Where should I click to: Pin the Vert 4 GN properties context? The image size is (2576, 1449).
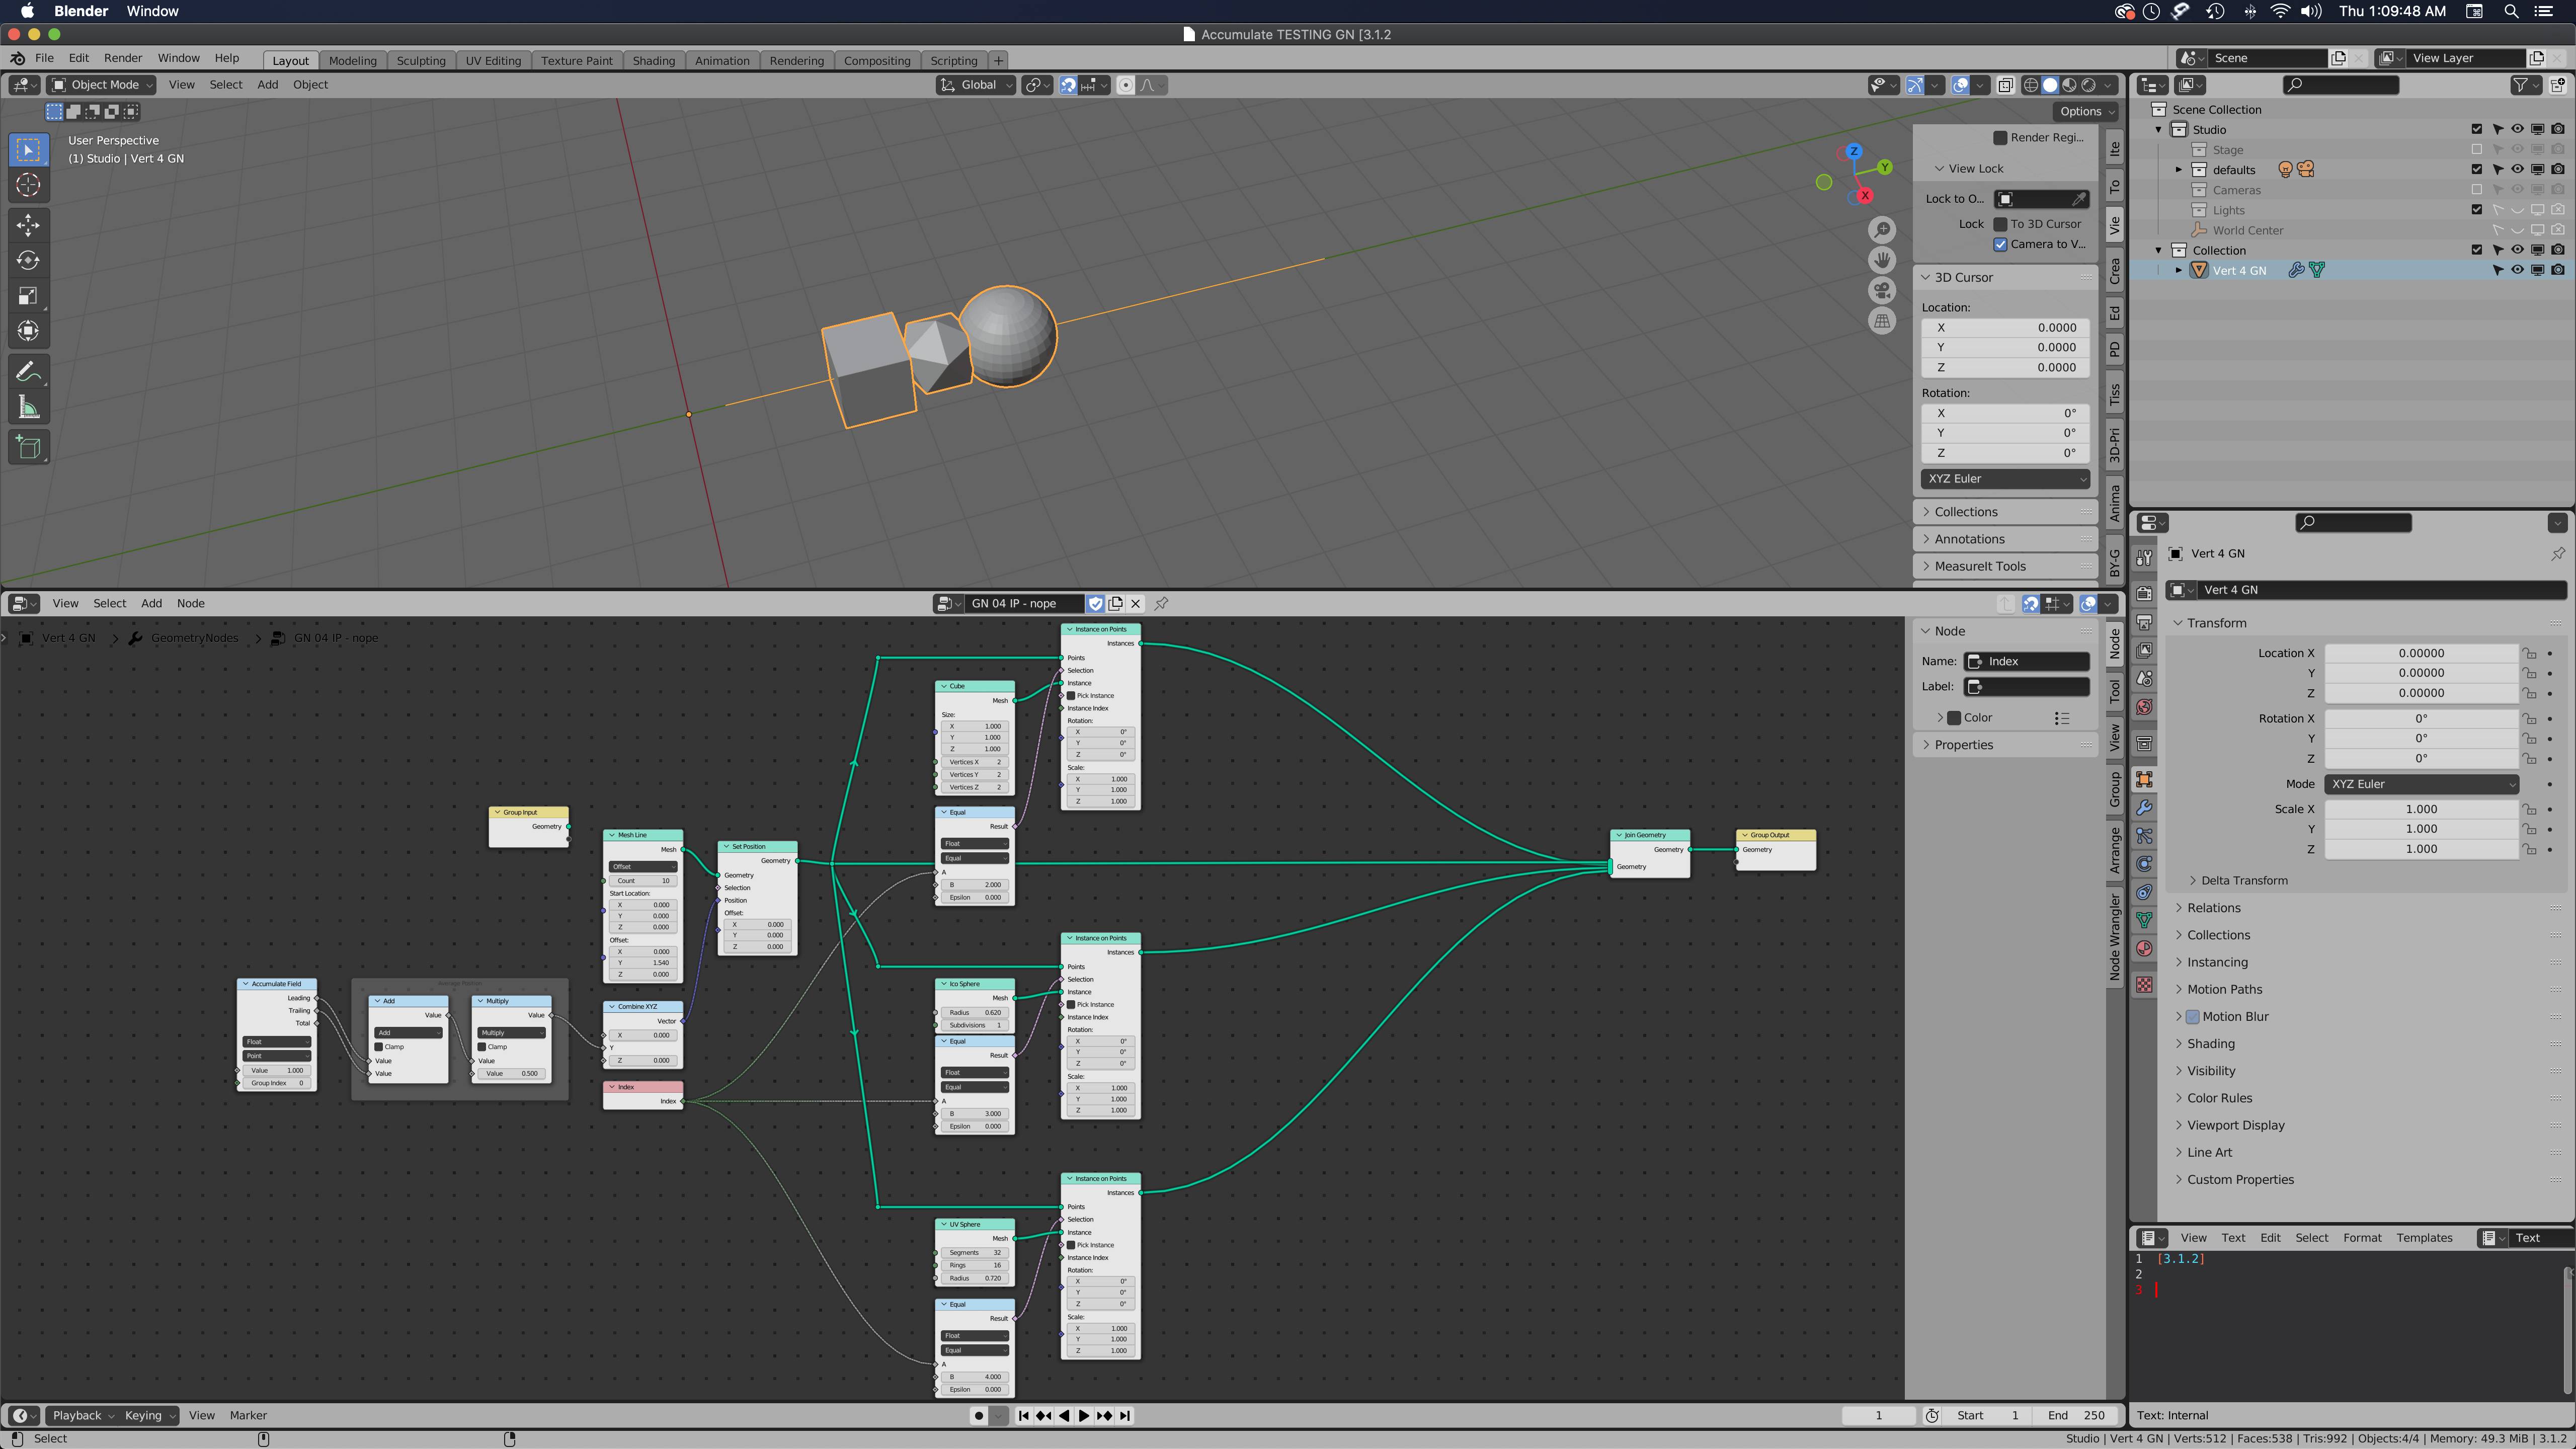click(x=2557, y=553)
